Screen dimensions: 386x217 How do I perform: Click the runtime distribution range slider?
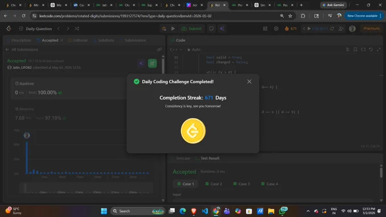[x=86, y=188]
